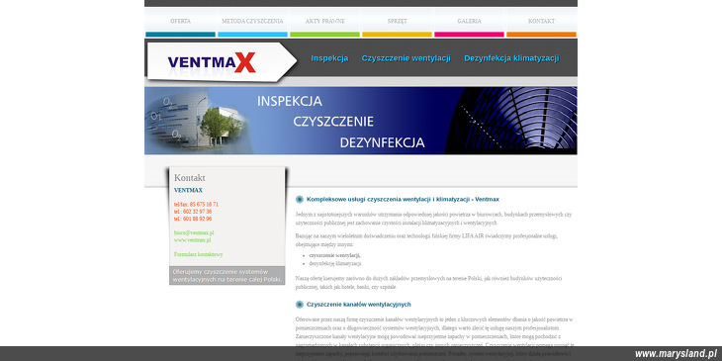Follow the Inspekcja header link
Viewport: 722px width, 361px height.
pos(329,58)
